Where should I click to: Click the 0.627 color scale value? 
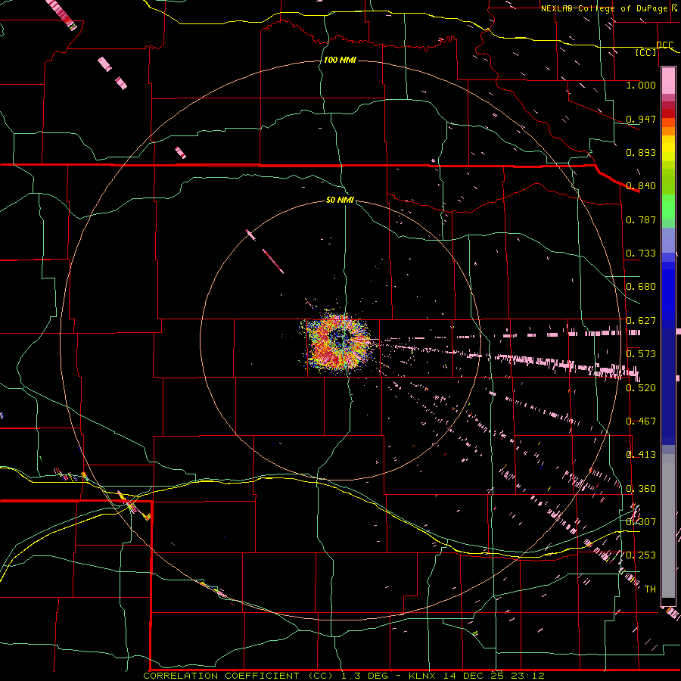641,321
